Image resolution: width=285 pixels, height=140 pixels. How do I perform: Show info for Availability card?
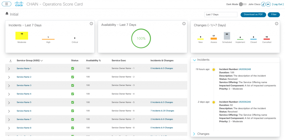(184, 24)
